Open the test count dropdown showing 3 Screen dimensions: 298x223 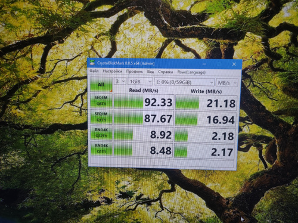[120, 81]
